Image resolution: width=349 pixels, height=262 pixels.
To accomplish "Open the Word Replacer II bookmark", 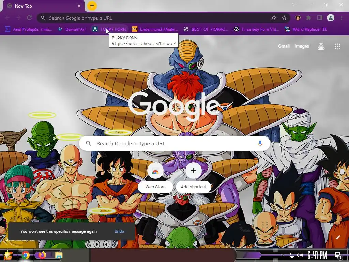I will (306, 29).
